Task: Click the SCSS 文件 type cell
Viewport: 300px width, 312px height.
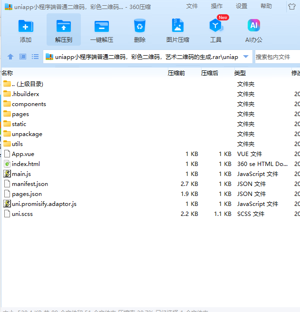Action: [x=251, y=214]
